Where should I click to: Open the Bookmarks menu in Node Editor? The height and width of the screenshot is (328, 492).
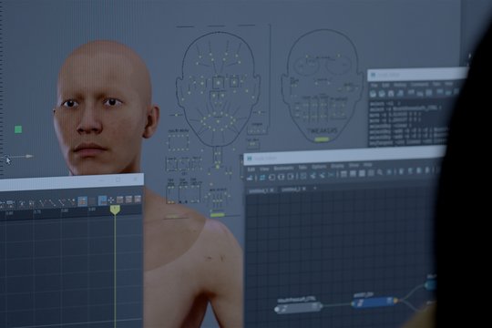283,169
